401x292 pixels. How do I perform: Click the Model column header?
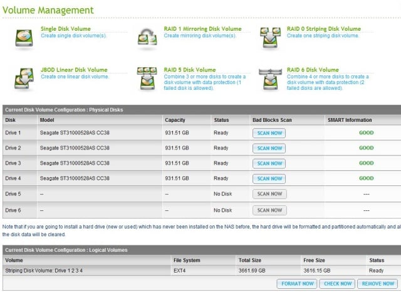[x=47, y=120]
